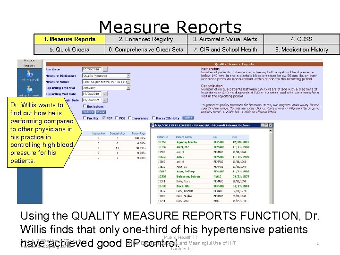Tick the Race/Ethnicity checkbox
The image size is (340, 255).
(153, 118)
